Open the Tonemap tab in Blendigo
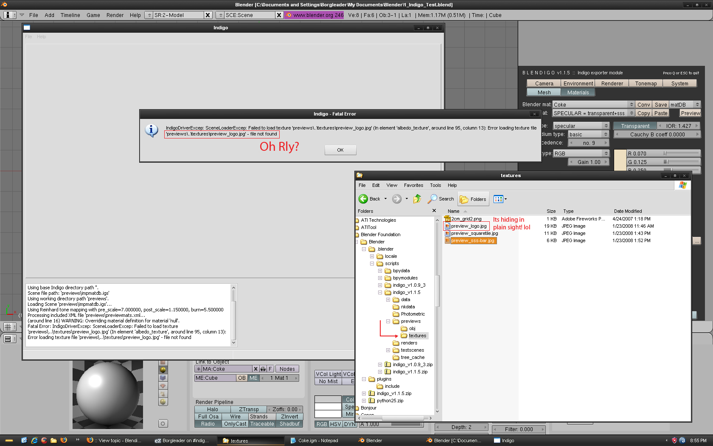713x446 pixels. pos(646,84)
